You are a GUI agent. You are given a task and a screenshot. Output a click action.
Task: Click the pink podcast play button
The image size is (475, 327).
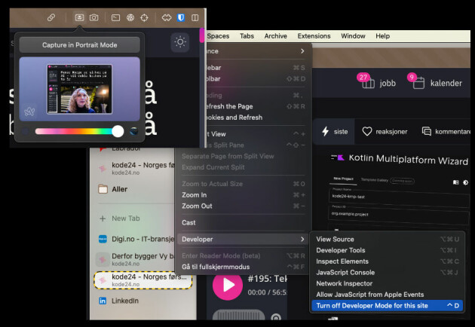(228, 285)
